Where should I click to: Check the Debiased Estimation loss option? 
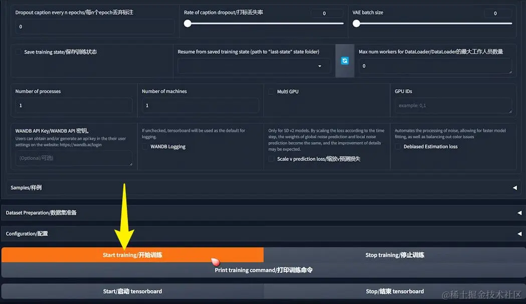[398, 146]
